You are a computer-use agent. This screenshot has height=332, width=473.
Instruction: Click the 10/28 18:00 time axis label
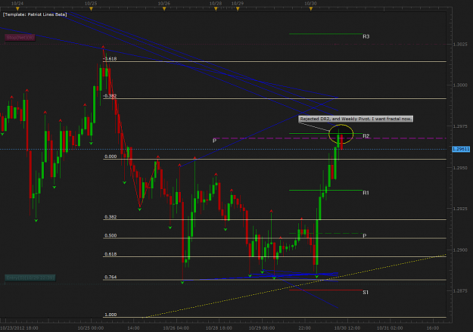219,327
